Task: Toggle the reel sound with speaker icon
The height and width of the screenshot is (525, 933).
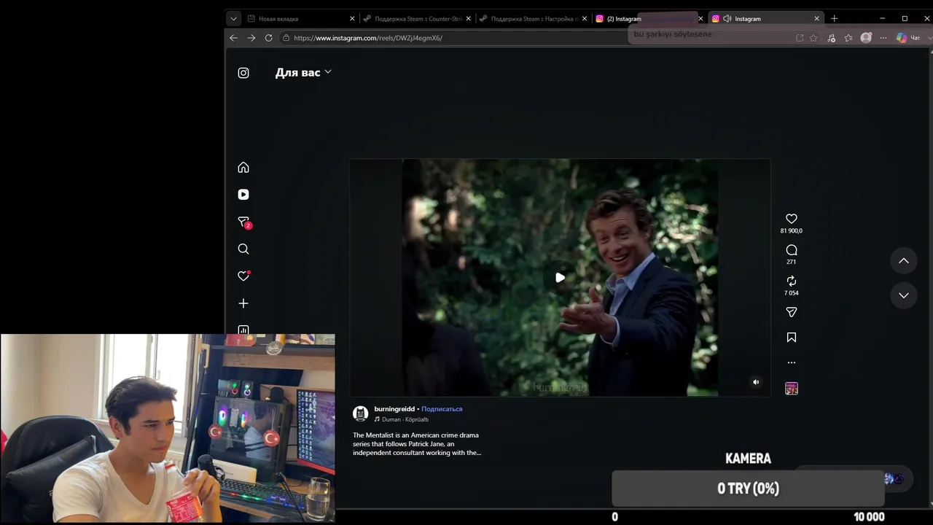Action: [756, 382]
